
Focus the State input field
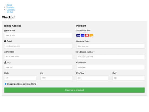click(20, 78)
